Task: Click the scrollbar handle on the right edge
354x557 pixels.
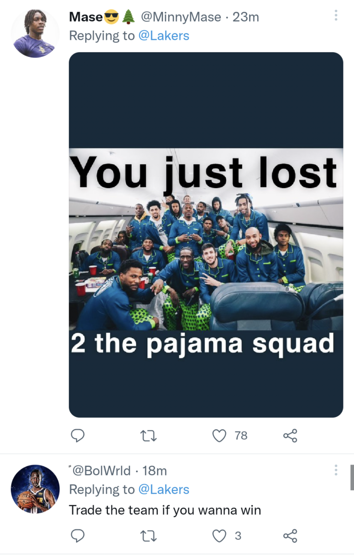Action: click(352, 477)
